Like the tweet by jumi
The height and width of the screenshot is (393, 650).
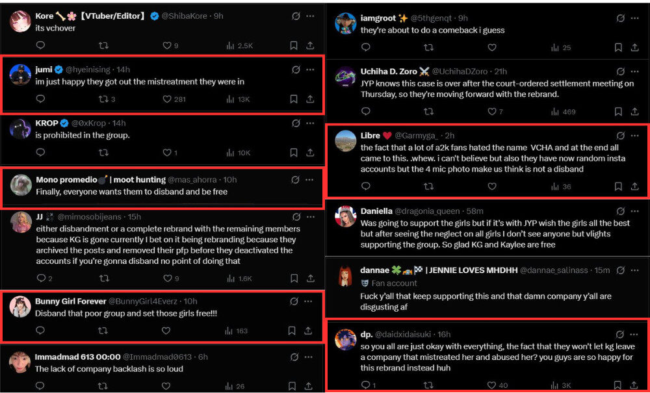click(167, 99)
